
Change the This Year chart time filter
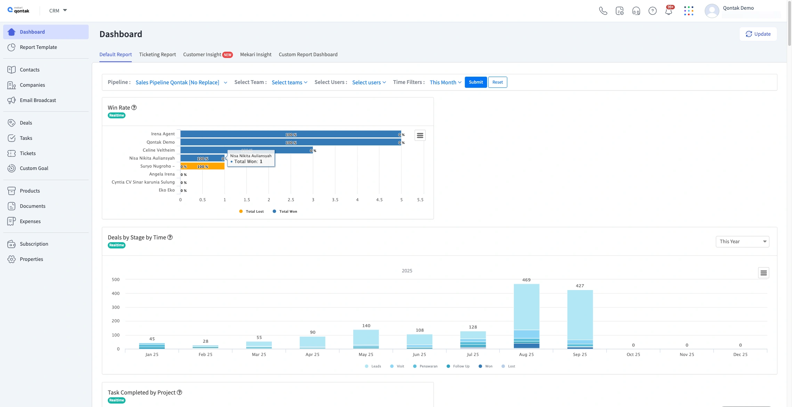(x=742, y=241)
